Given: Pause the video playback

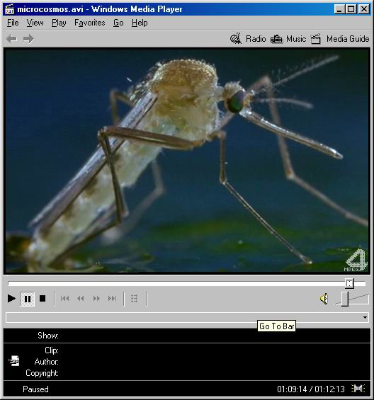Looking at the screenshot, I should coord(28,299).
